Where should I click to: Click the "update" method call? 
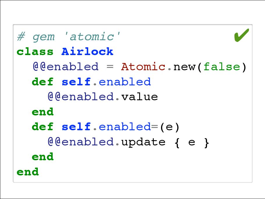click(143, 142)
